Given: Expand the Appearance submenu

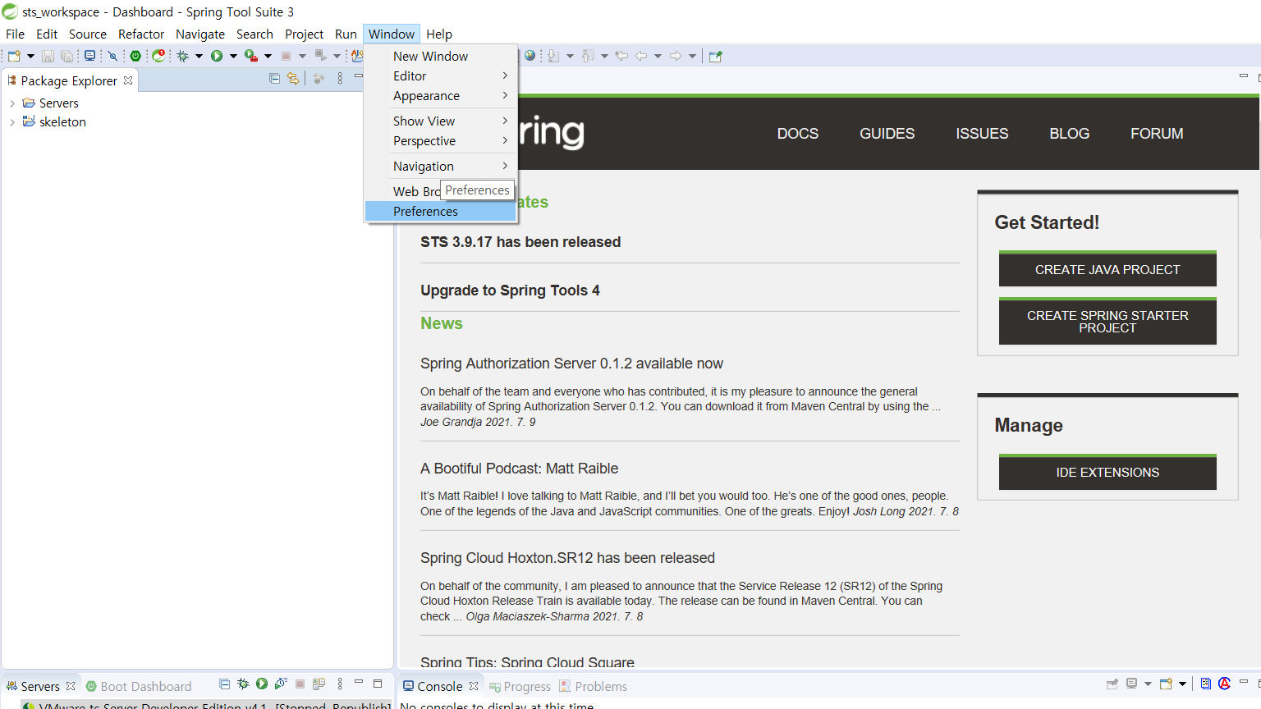Looking at the screenshot, I should (441, 96).
